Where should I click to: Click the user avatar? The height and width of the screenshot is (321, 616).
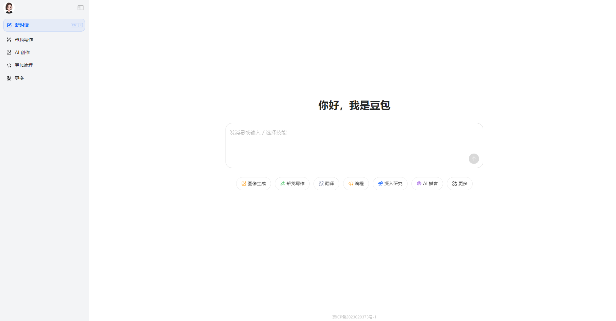click(x=9, y=8)
